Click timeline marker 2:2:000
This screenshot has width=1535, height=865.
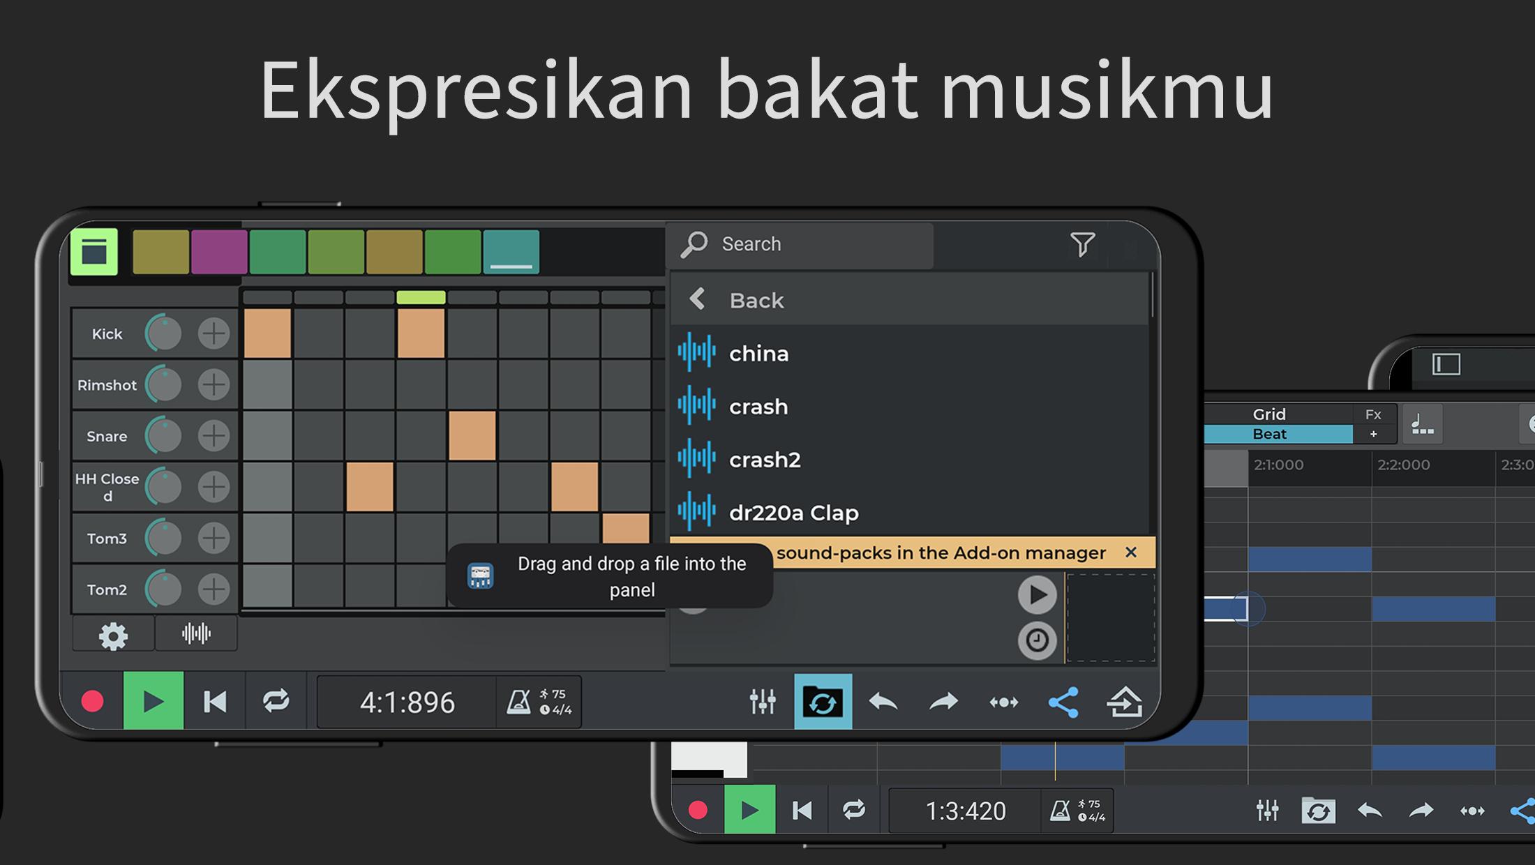[1403, 465]
